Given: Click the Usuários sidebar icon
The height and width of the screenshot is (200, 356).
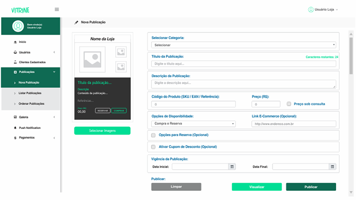Looking at the screenshot, I should point(15,52).
